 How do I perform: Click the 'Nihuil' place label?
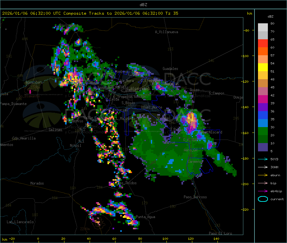tap(75, 146)
